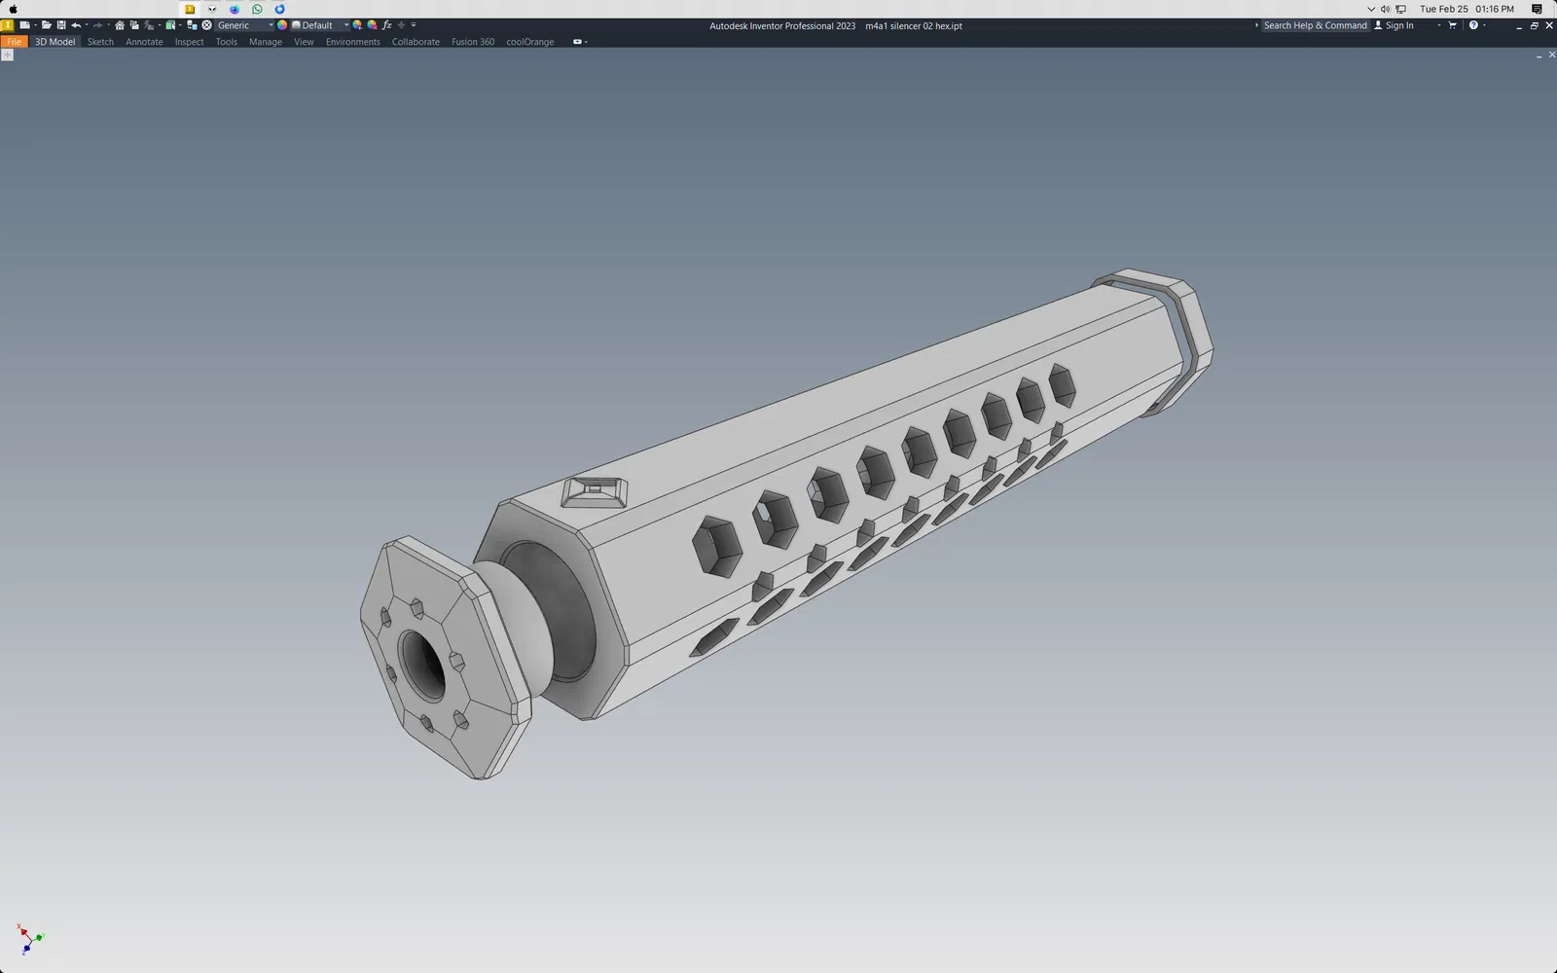Click the local Update lightning icon
Screen dimensions: 1557x973
coord(148,25)
